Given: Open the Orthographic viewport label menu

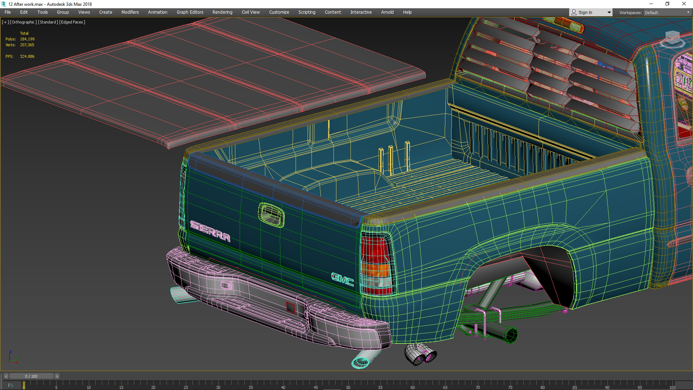Looking at the screenshot, I should tap(23, 22).
